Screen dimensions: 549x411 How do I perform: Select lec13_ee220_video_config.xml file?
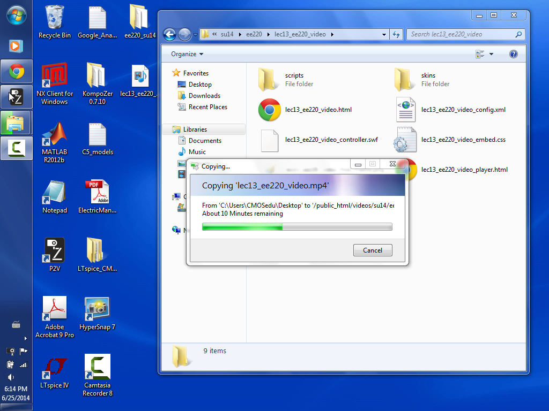pos(451,110)
